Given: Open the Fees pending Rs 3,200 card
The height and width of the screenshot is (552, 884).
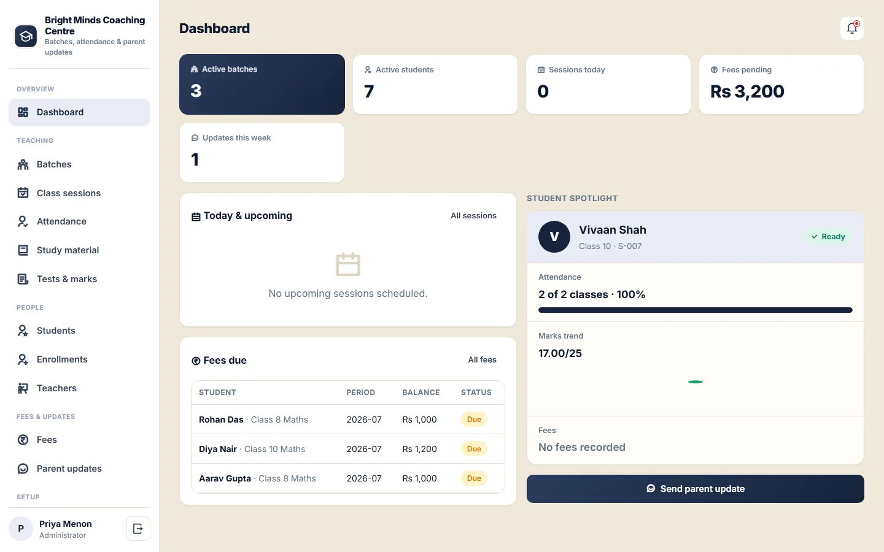Looking at the screenshot, I should pos(781,85).
